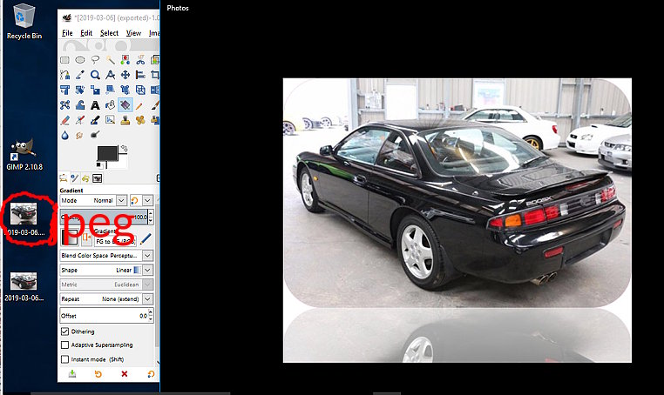Open the File menu in GIMP
This screenshot has height=395, width=664.
67,33
